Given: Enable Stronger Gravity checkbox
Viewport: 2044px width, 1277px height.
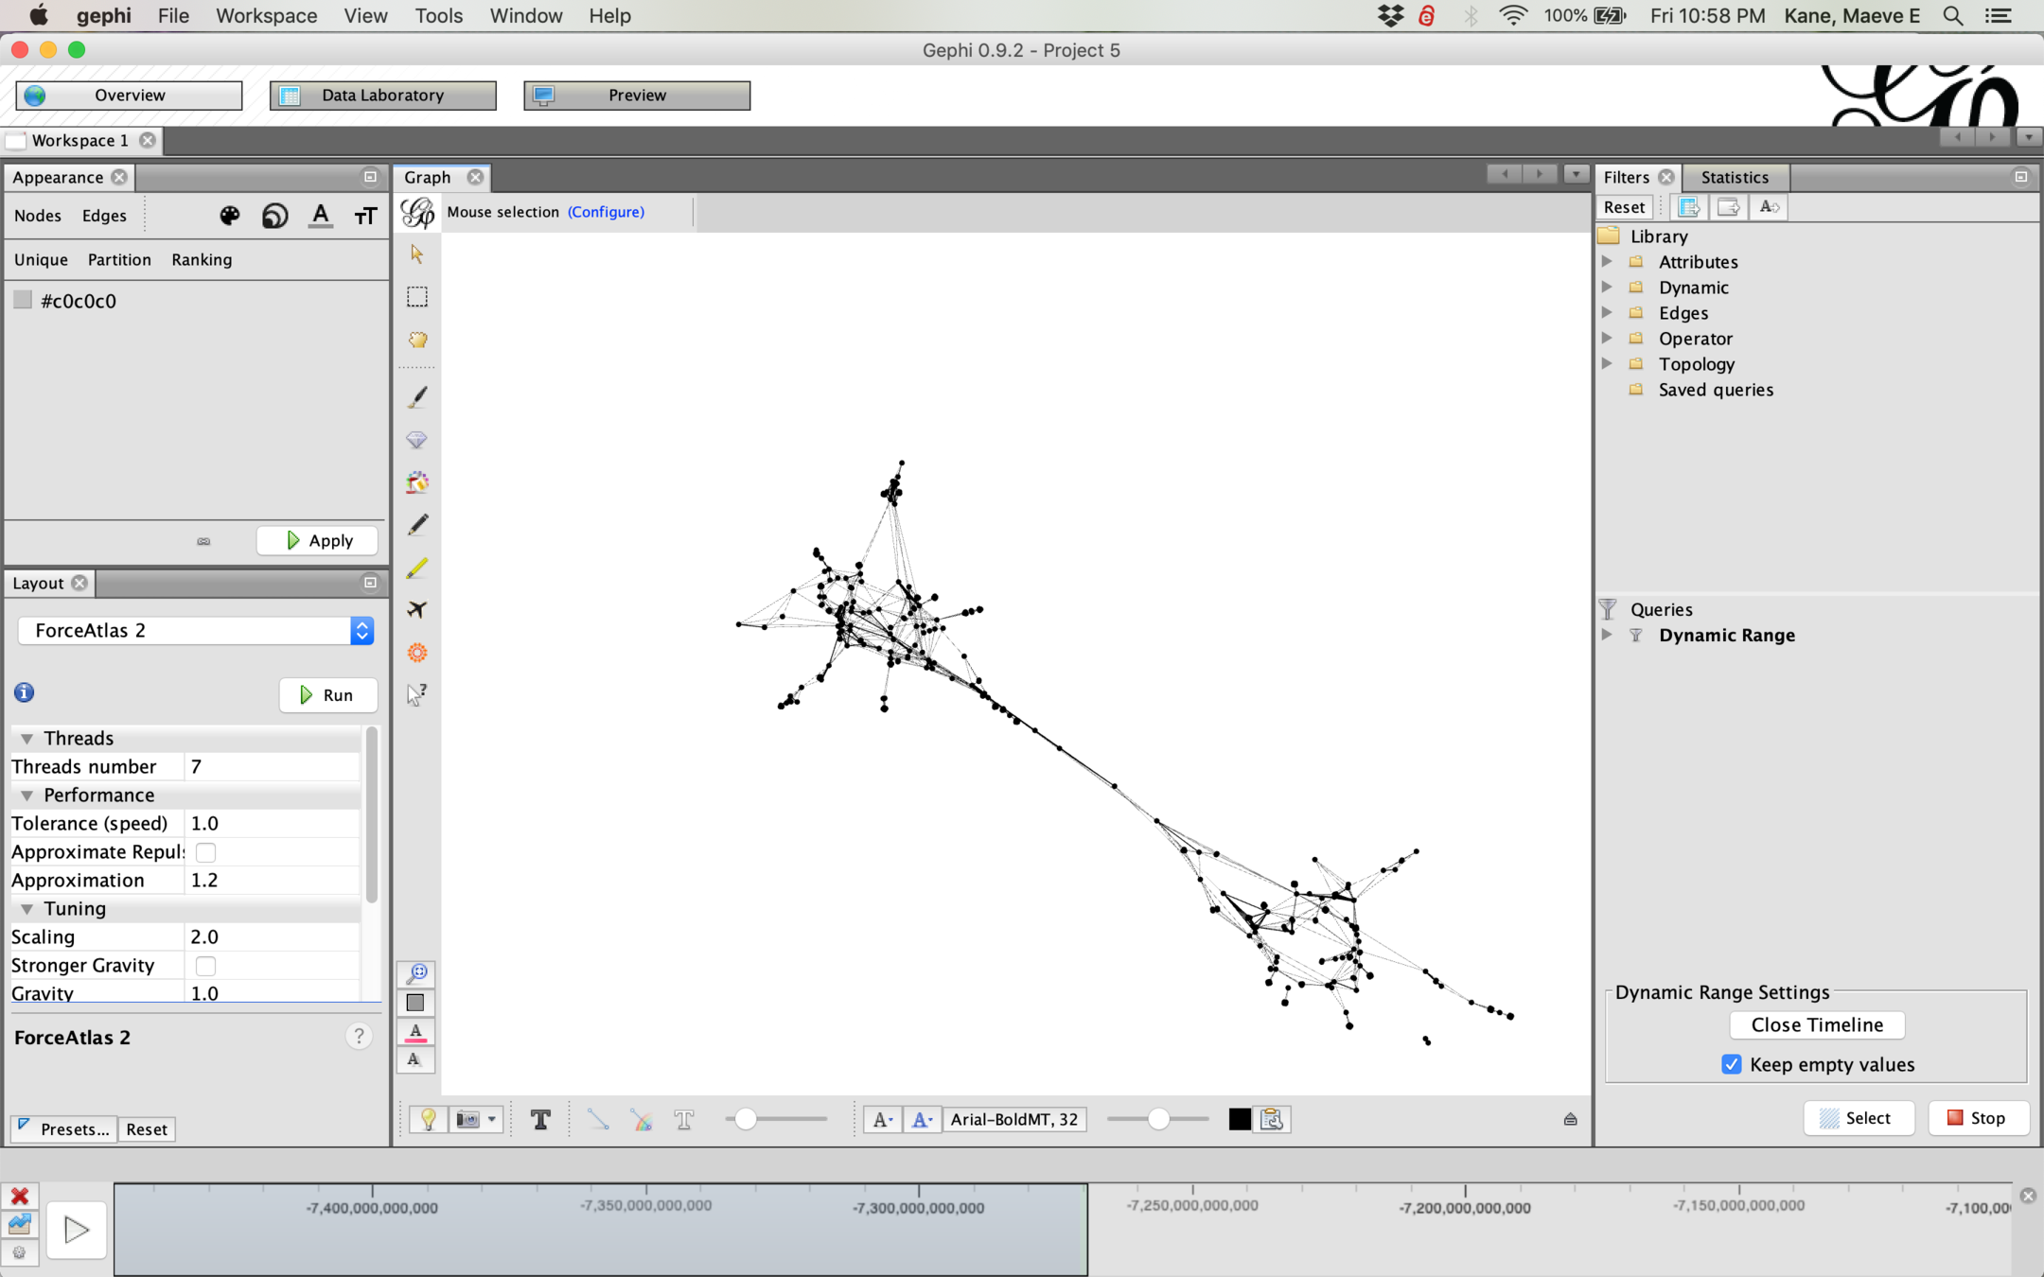Looking at the screenshot, I should 205,966.
